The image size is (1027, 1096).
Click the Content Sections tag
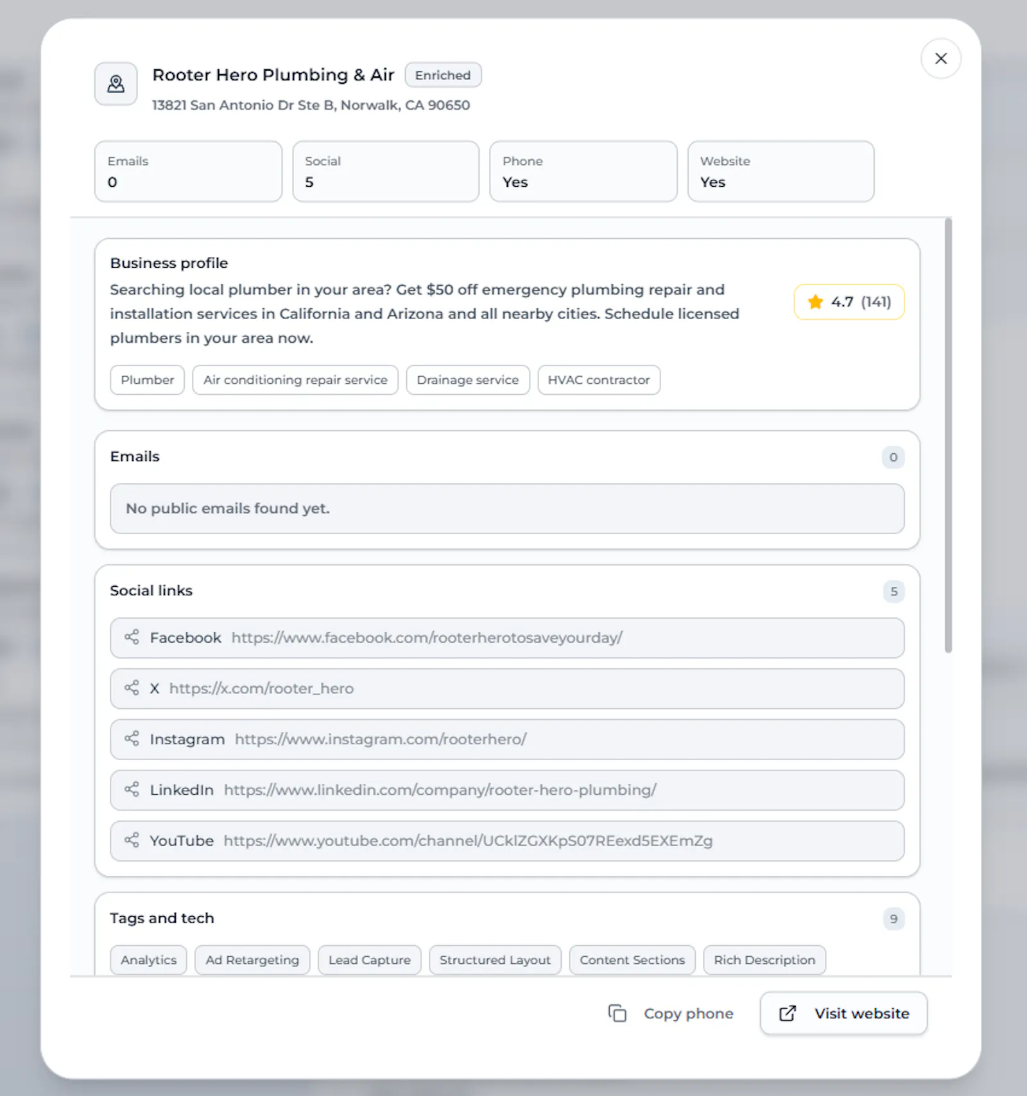632,960
